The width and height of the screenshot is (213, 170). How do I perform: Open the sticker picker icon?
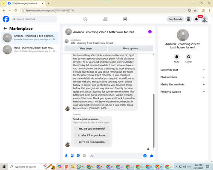pyautogui.click(x=78, y=156)
